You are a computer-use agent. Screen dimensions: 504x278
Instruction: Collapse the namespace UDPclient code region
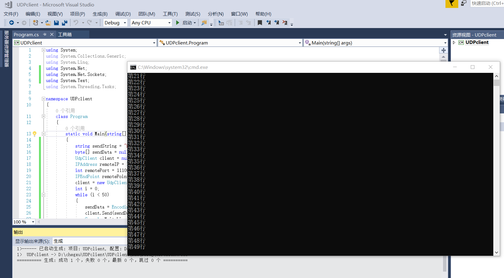44,99
